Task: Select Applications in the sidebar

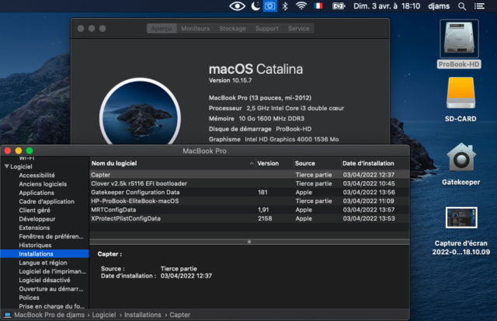Action: 36,193
